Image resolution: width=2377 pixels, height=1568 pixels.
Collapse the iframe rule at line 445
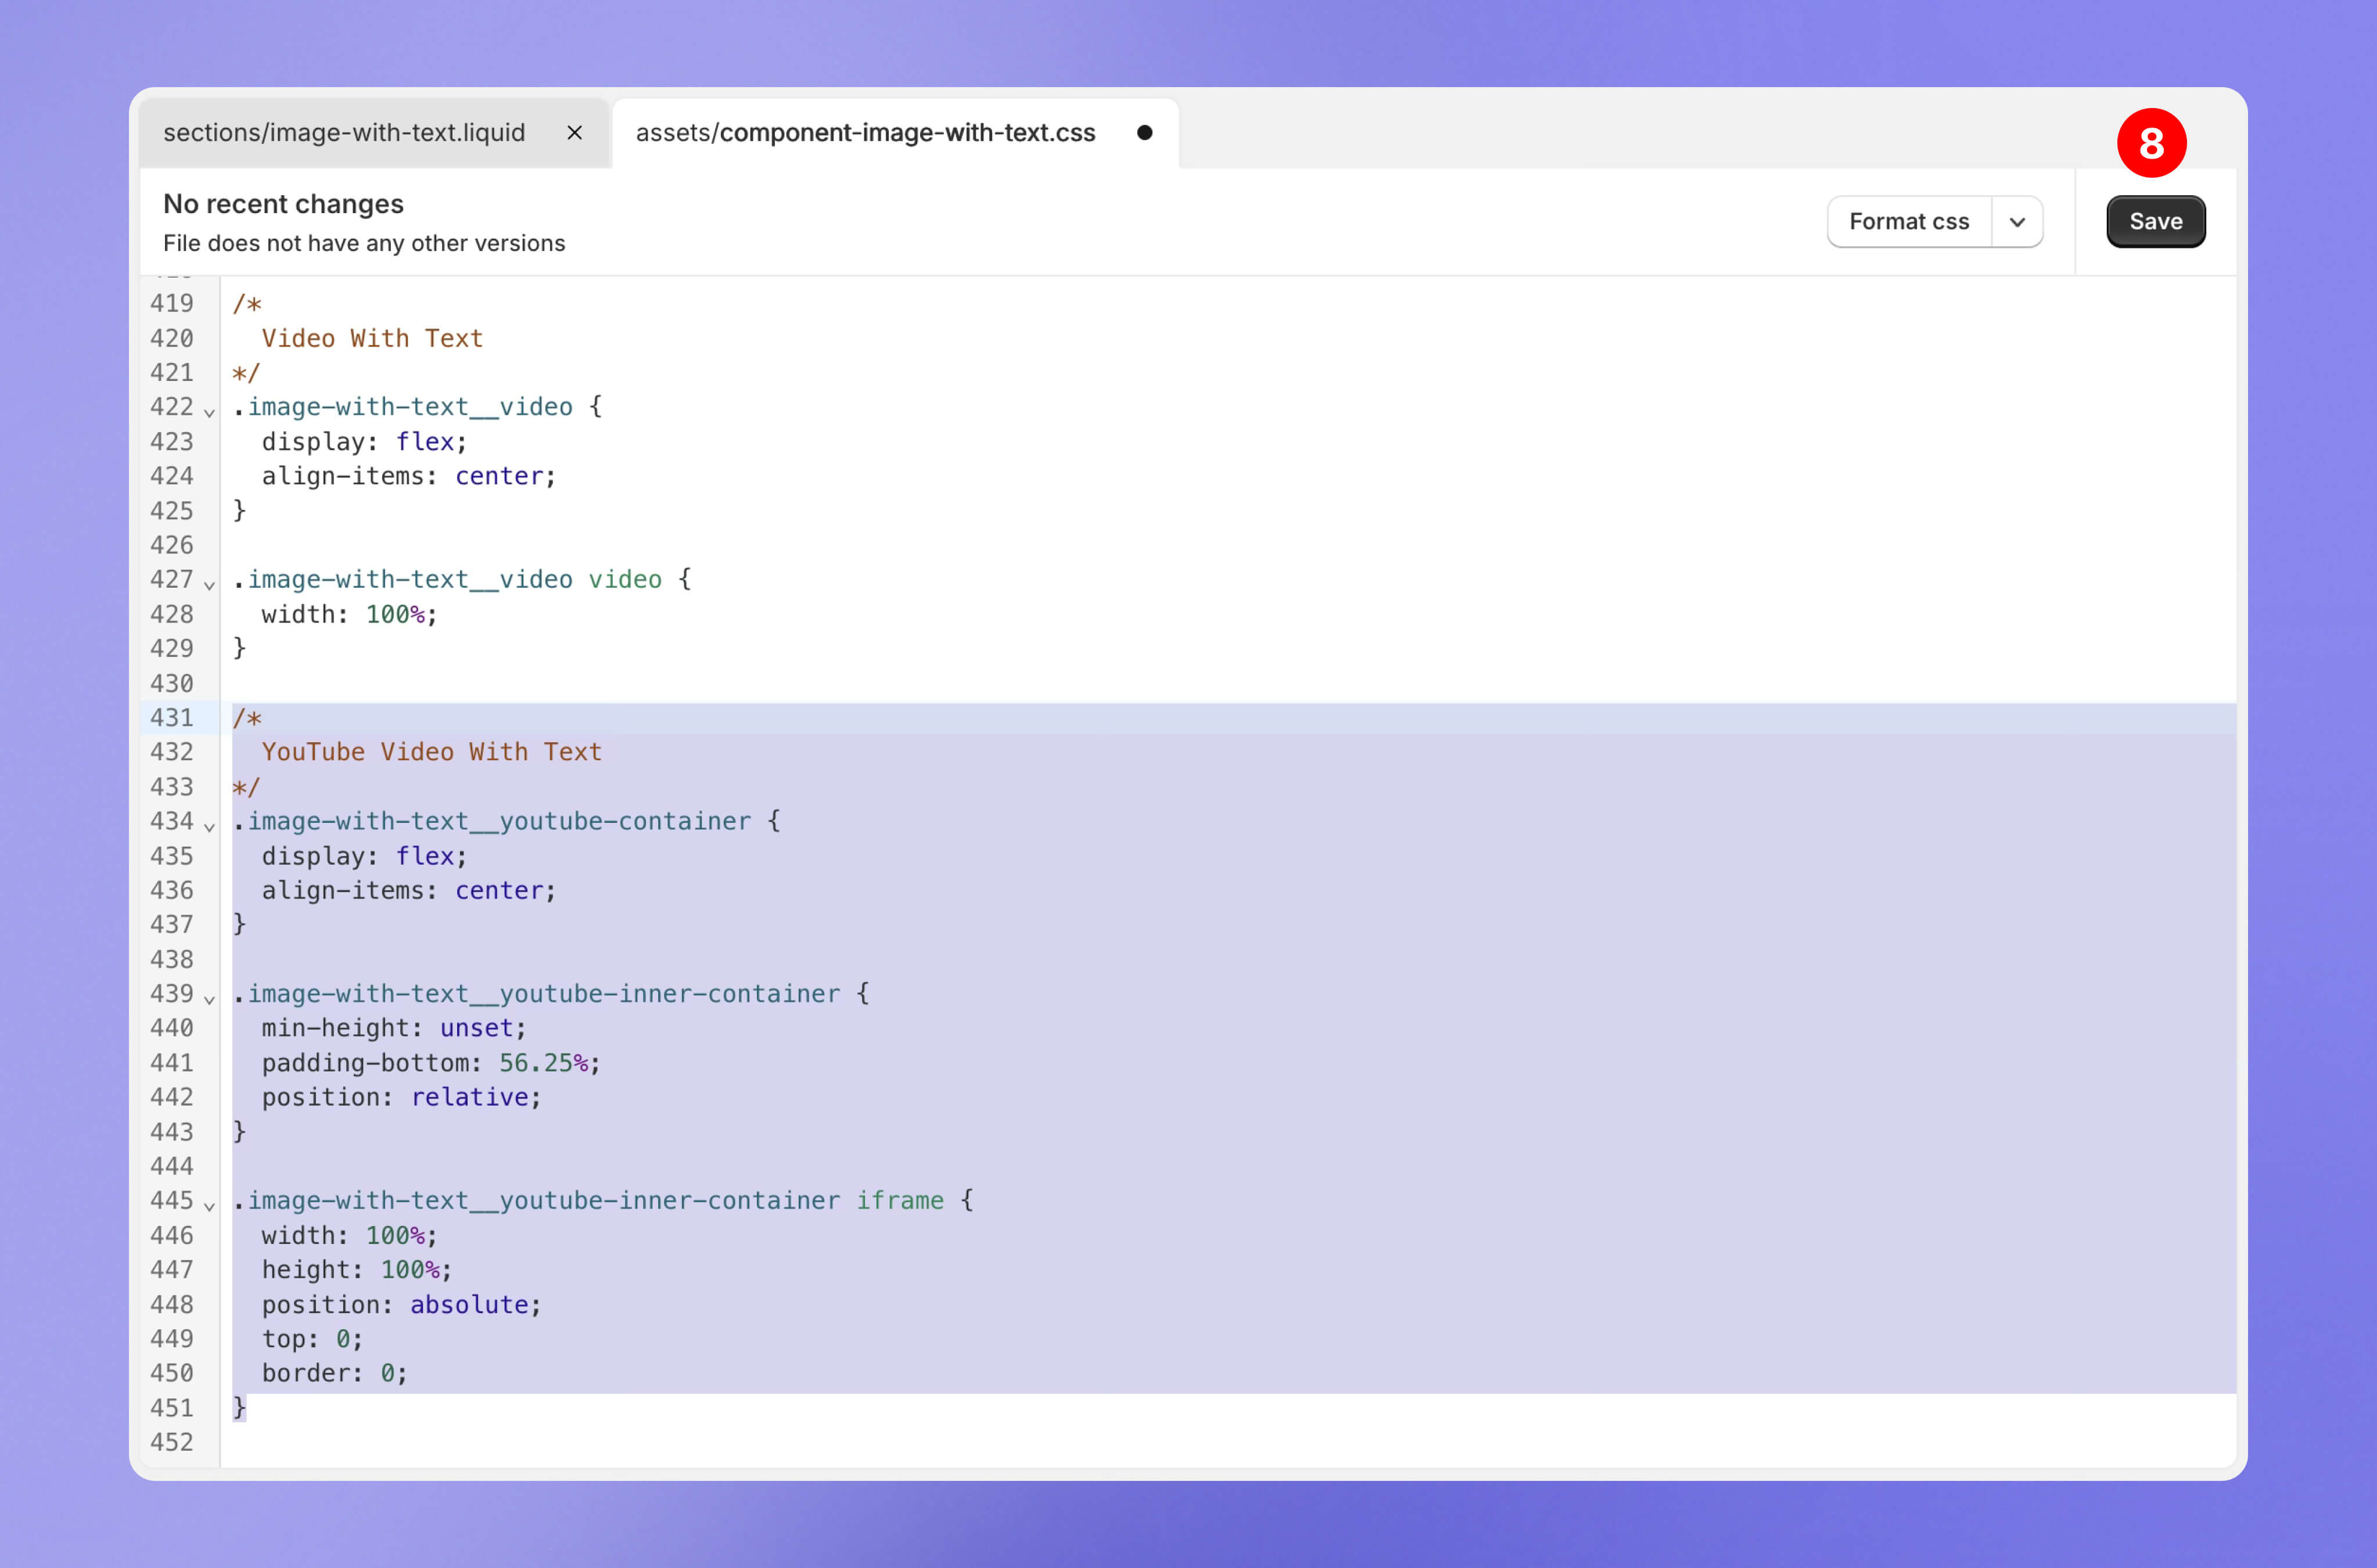point(209,1206)
